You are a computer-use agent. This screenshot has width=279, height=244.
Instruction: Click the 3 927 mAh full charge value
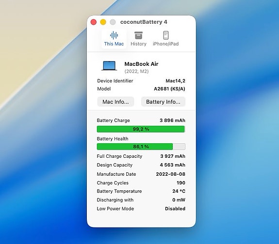pos(173,156)
